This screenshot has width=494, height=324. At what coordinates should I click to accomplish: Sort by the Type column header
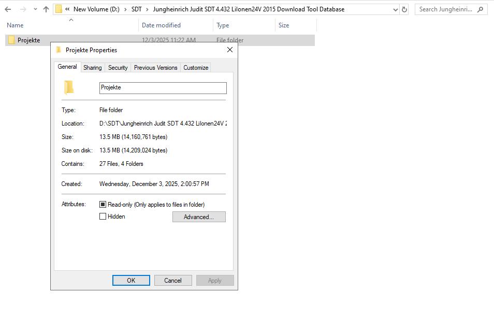223,25
